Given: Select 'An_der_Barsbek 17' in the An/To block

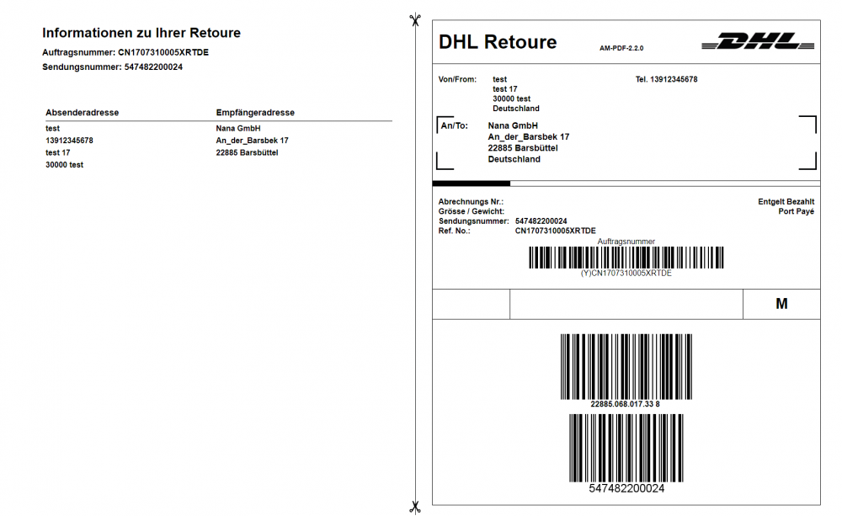Looking at the screenshot, I should 529,137.
